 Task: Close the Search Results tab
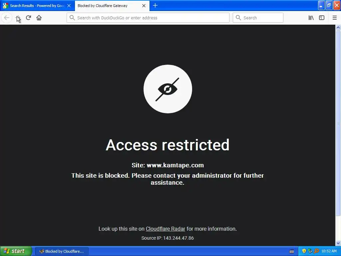tap(69, 6)
